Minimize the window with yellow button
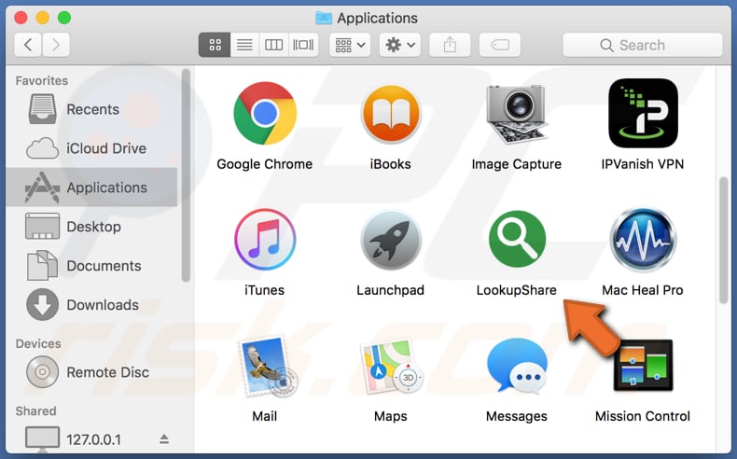The width and height of the screenshot is (737, 459). (x=42, y=18)
